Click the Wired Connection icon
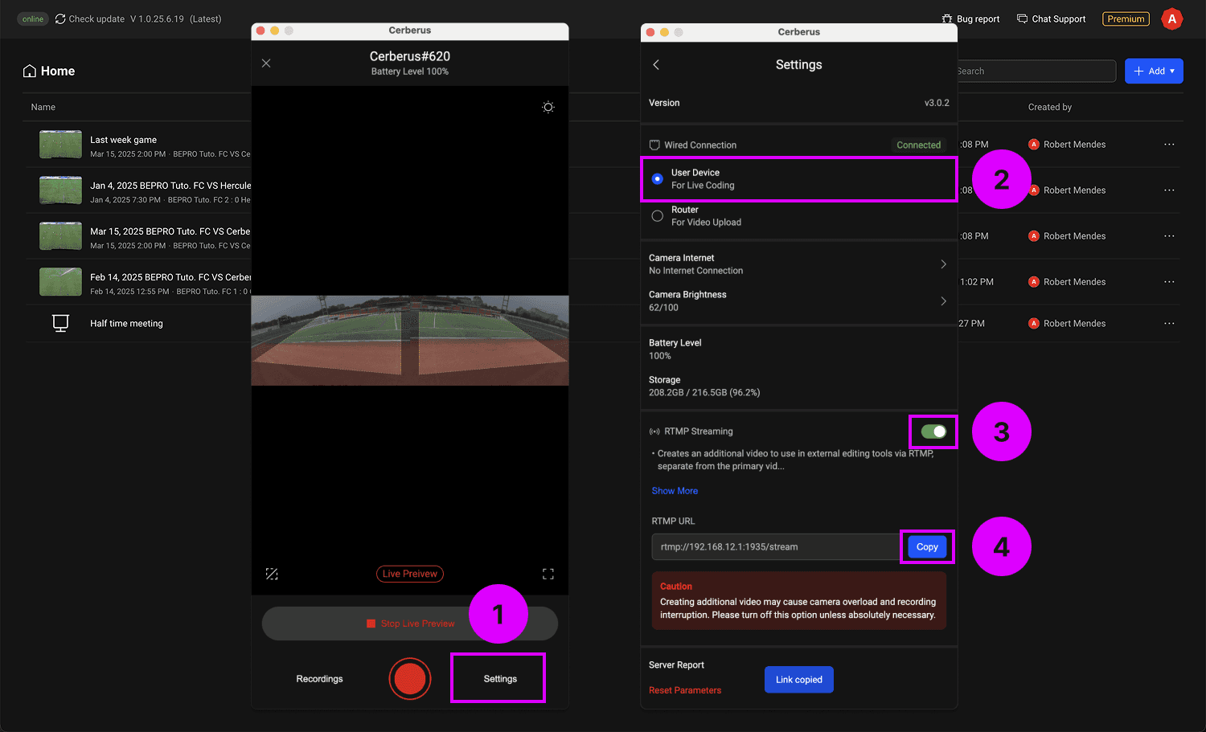Viewport: 1206px width, 732px height. coord(654,145)
